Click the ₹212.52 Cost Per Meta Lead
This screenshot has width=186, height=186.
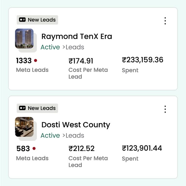pyautogui.click(x=82, y=149)
